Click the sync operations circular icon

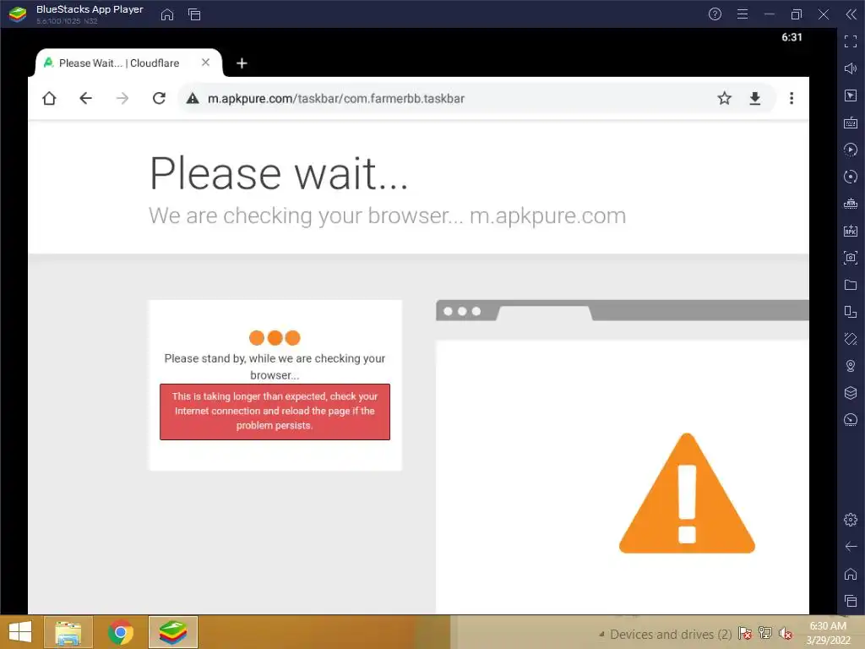click(851, 177)
